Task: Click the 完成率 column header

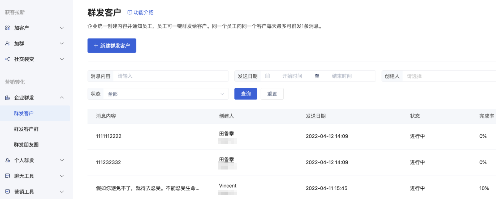Action: [487, 116]
